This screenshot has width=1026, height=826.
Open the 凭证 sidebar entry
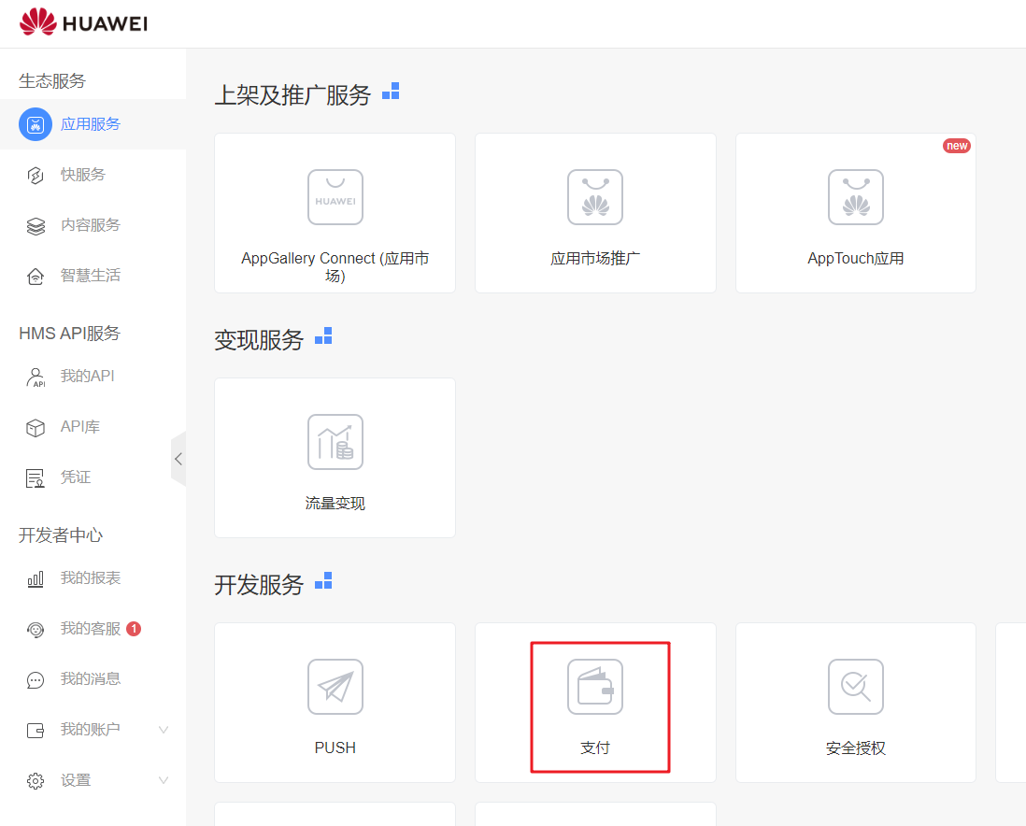coord(76,477)
